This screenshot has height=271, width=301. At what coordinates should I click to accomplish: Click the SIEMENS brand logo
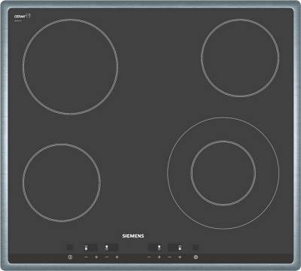click(133, 236)
